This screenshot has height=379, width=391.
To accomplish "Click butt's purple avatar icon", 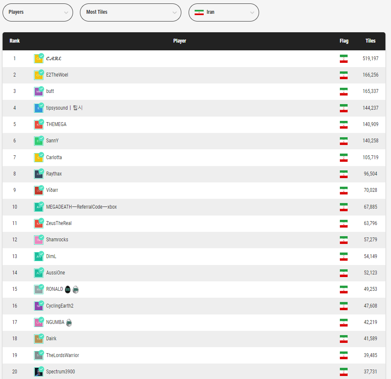I will pyautogui.click(x=39, y=92).
